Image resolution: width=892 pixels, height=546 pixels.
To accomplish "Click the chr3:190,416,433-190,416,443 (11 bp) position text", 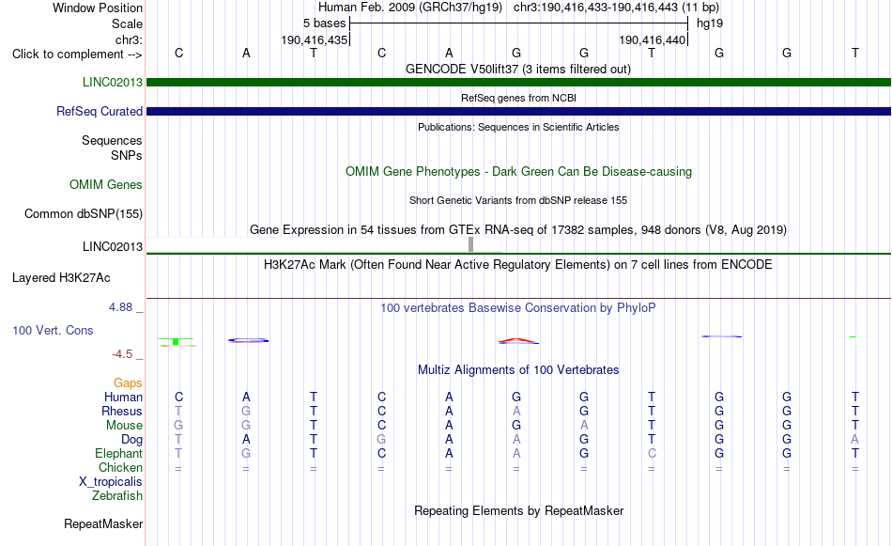I will click(616, 8).
